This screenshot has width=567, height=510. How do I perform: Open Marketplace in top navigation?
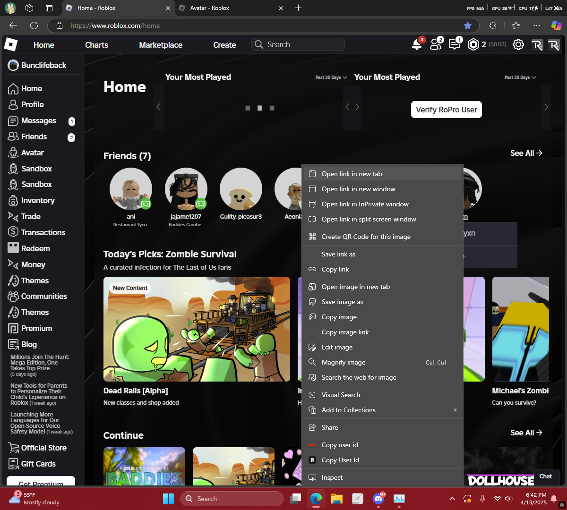click(x=161, y=45)
